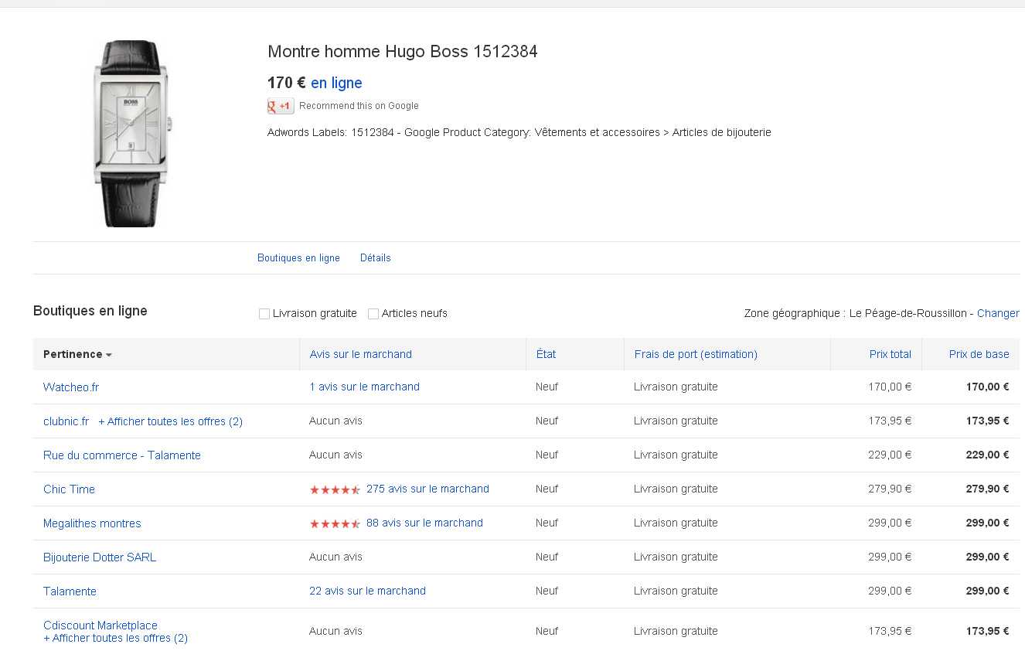Sort by Prix total column header
Image resolution: width=1025 pixels, height=651 pixels.
[x=890, y=354]
